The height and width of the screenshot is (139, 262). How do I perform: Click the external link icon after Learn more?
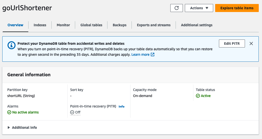[x=153, y=54]
